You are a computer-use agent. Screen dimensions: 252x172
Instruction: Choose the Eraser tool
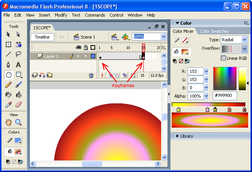point(18,105)
